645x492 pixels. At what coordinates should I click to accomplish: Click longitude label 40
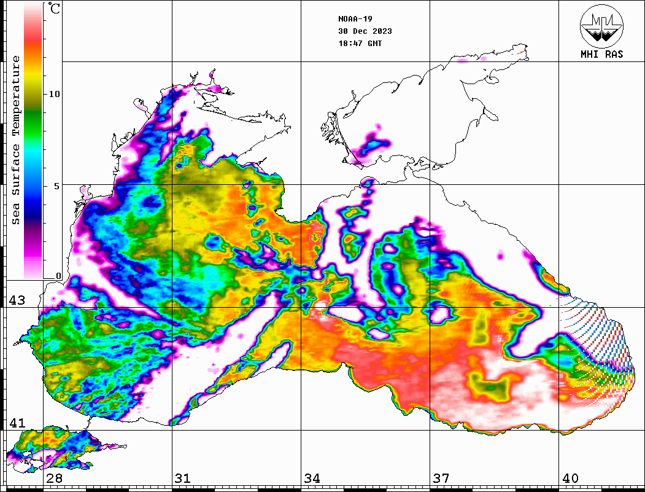coord(570,478)
